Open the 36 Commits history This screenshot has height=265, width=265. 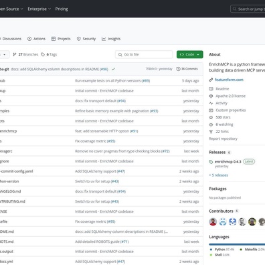tap(187, 69)
